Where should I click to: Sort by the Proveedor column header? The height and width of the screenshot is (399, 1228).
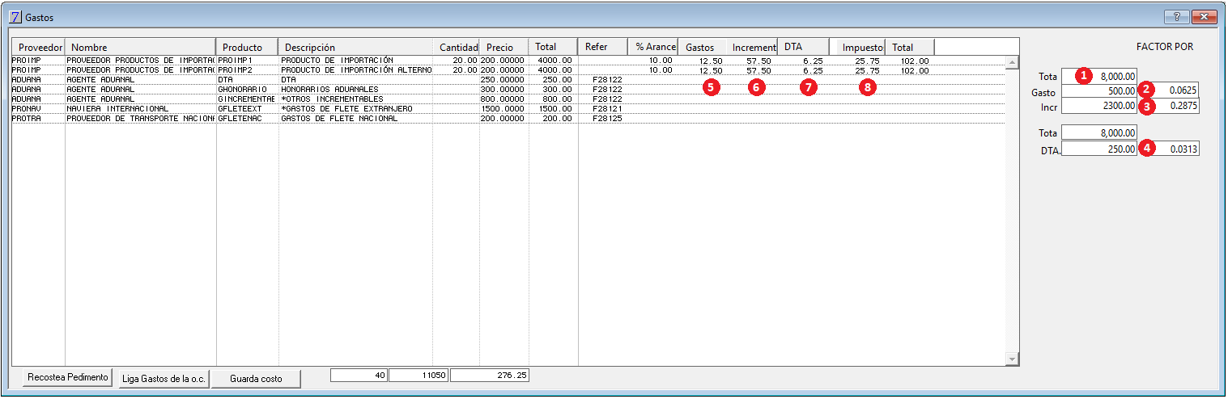(x=39, y=47)
